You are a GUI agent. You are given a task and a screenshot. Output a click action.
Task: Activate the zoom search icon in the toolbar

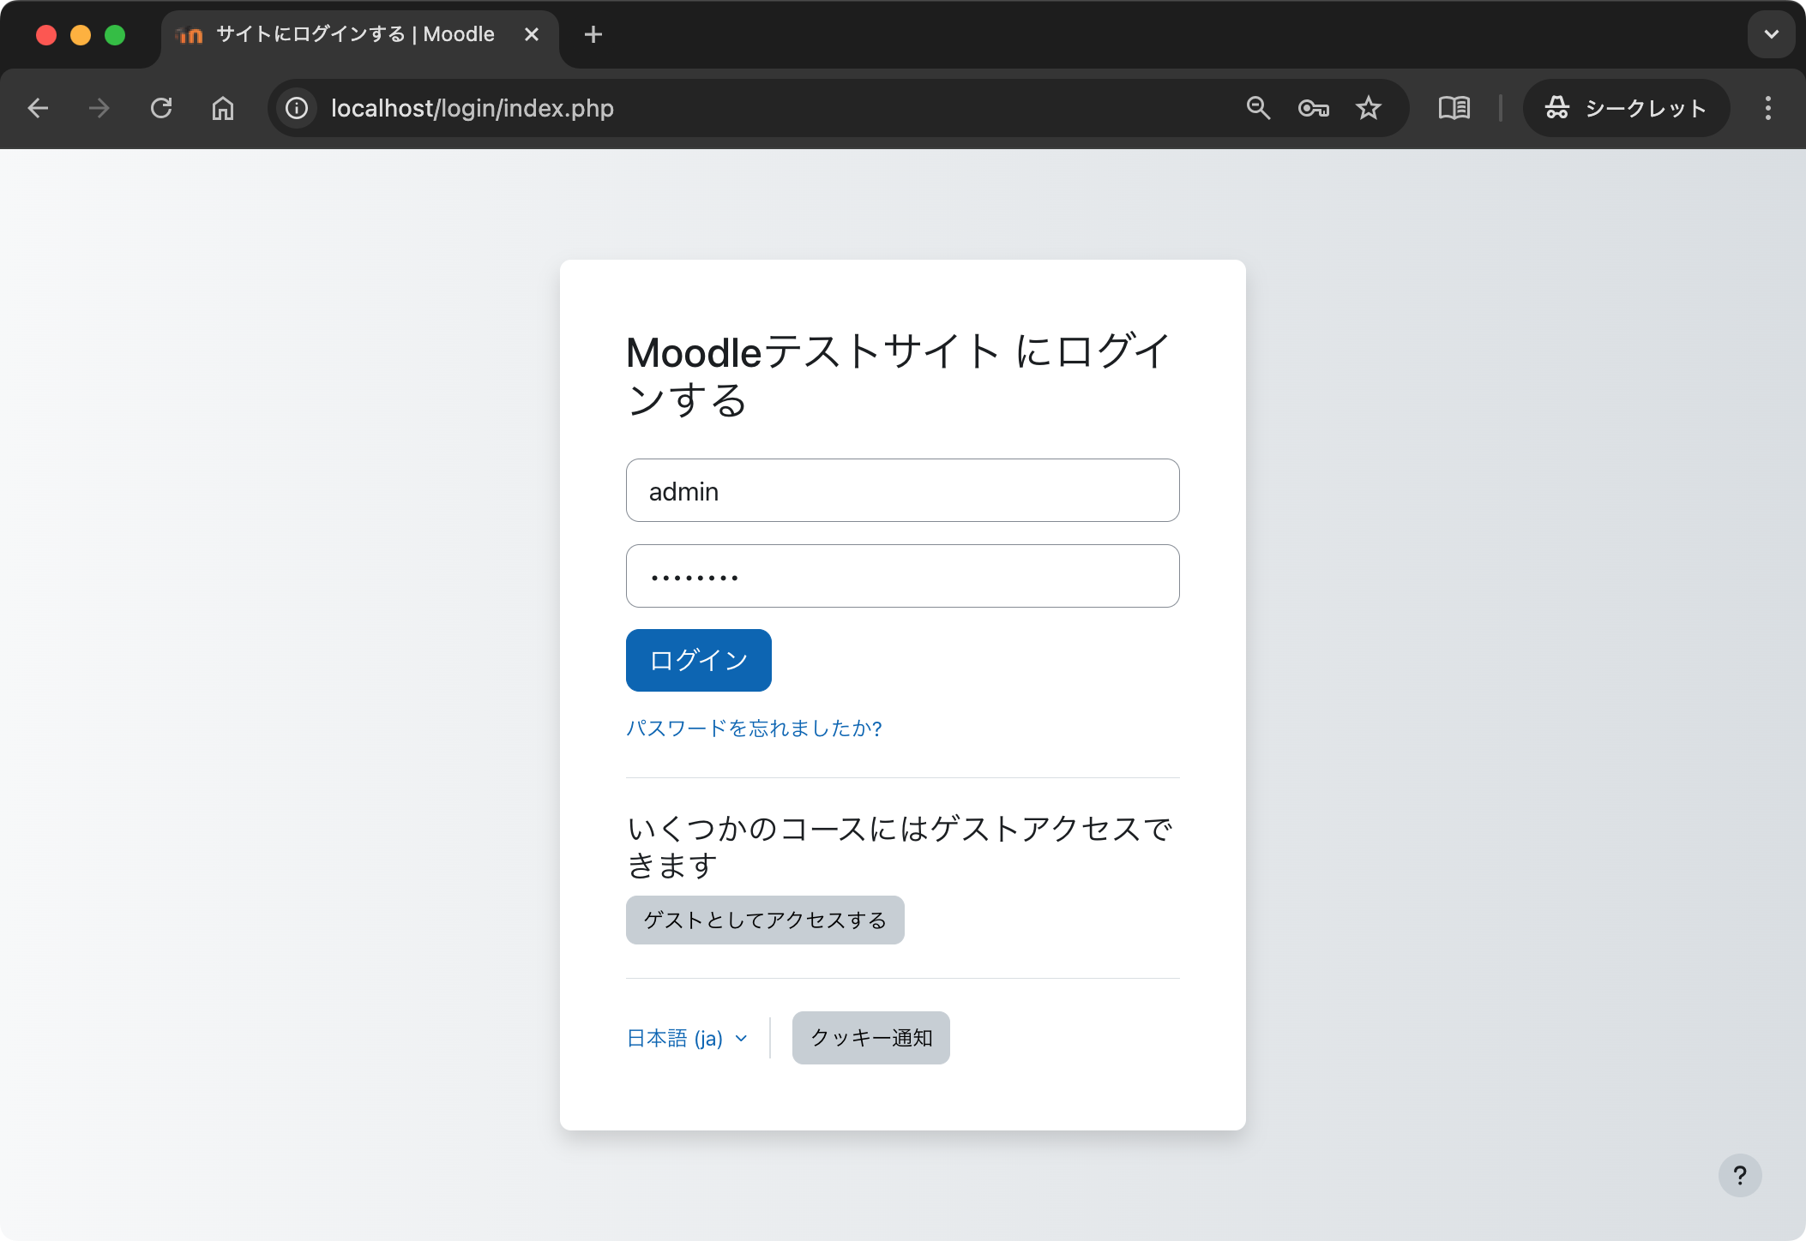coord(1257,108)
